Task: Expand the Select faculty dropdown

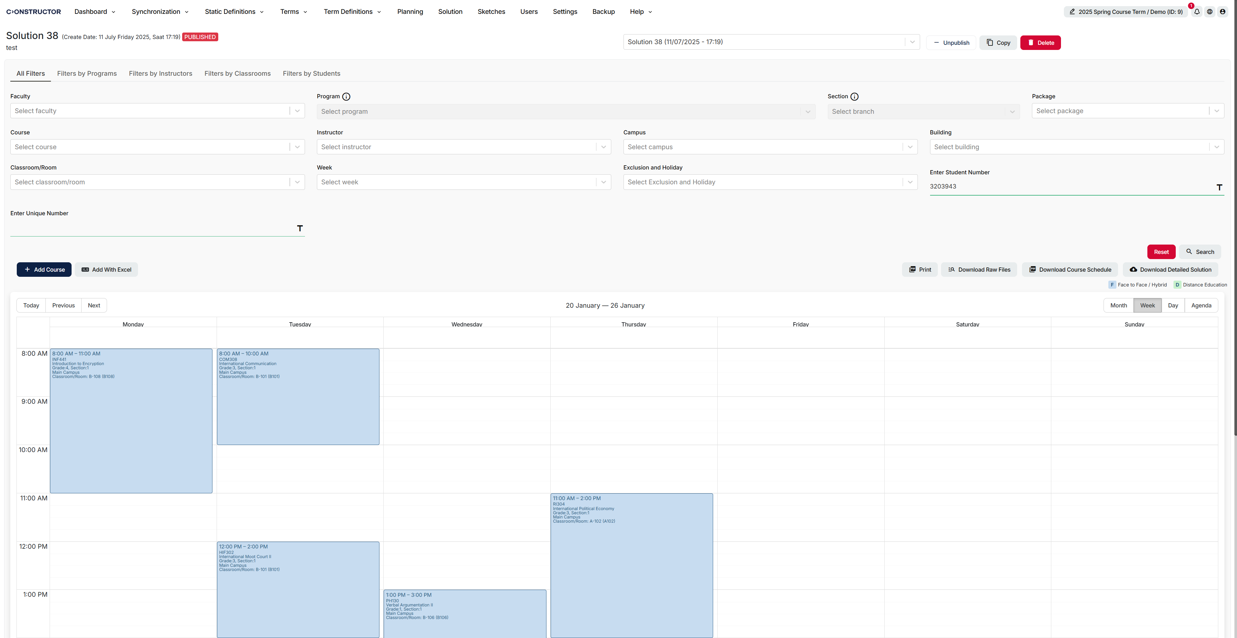Action: (158, 111)
